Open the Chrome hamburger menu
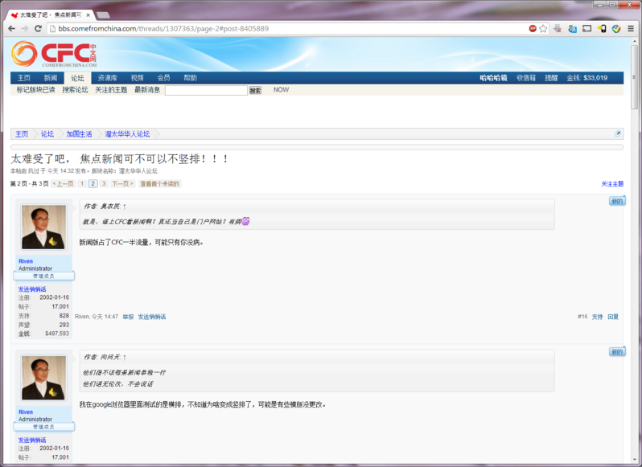Image resolution: width=642 pixels, height=467 pixels. [631, 29]
